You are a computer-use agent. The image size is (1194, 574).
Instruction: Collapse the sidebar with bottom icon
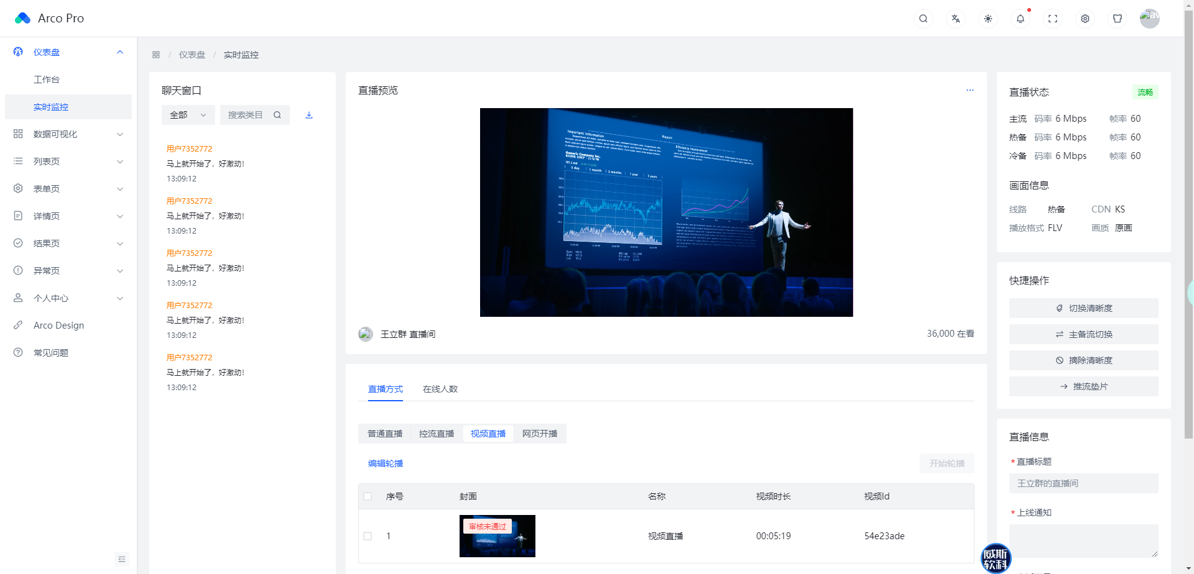click(122, 559)
